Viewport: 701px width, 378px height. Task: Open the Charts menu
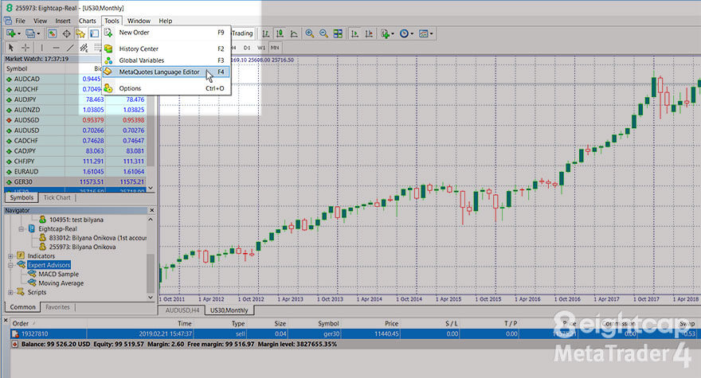click(x=87, y=21)
